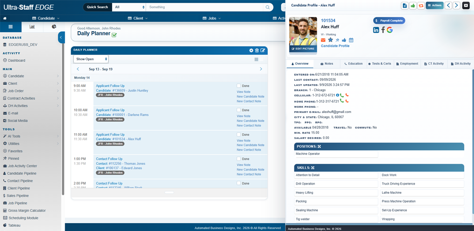Expand Job Order in sidebar
The height and width of the screenshot is (231, 474).
click(x=31, y=91)
